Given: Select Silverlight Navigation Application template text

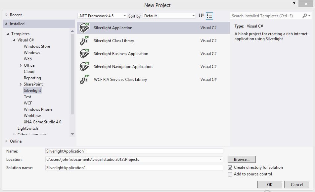Looking at the screenshot, I should coord(123,66).
